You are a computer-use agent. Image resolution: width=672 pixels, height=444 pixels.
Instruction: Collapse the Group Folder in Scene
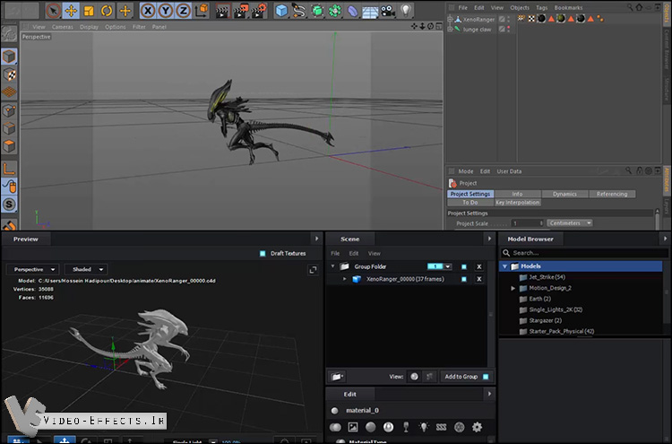click(332, 266)
